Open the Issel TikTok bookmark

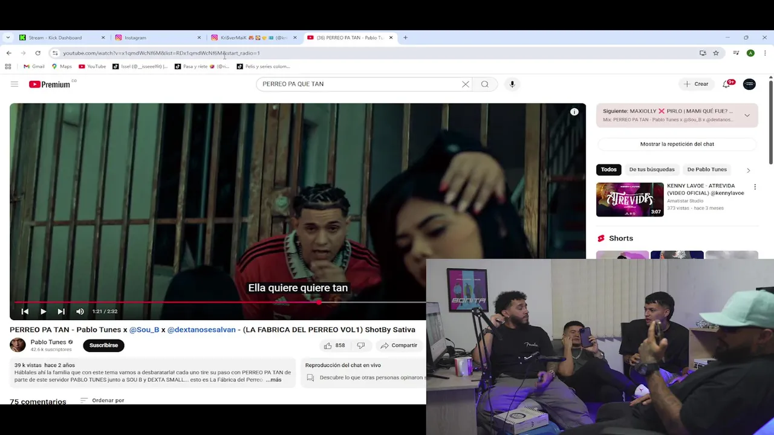(x=140, y=66)
